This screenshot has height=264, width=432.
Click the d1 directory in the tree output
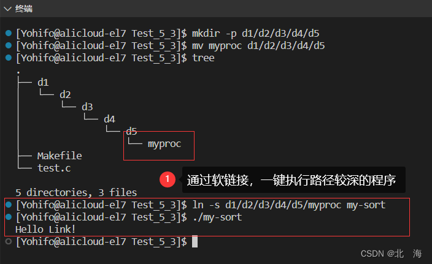pos(43,82)
